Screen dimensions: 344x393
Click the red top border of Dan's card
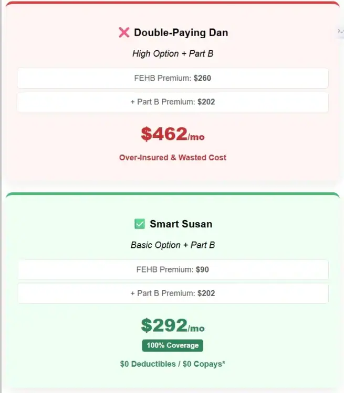point(172,3)
